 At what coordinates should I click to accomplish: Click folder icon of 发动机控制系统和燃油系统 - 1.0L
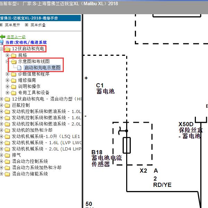(7, 112)
